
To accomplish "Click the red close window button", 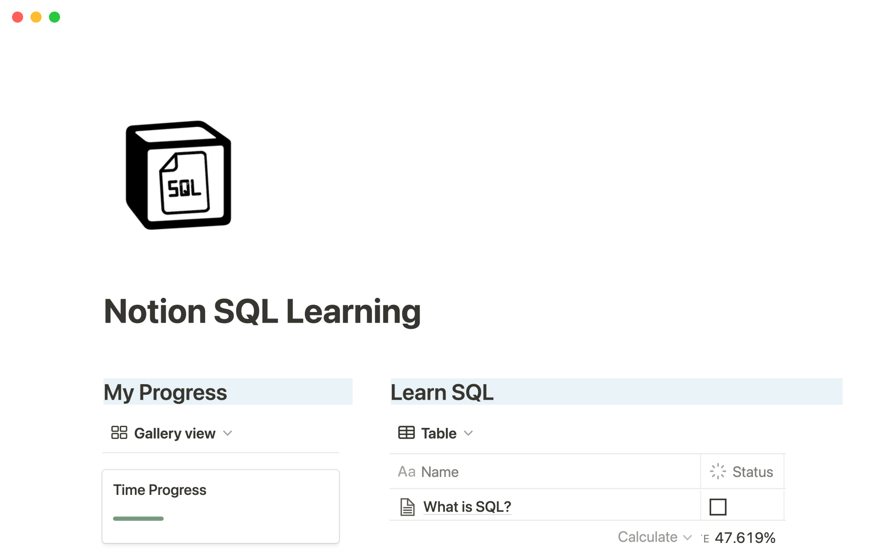I will pyautogui.click(x=18, y=17).
